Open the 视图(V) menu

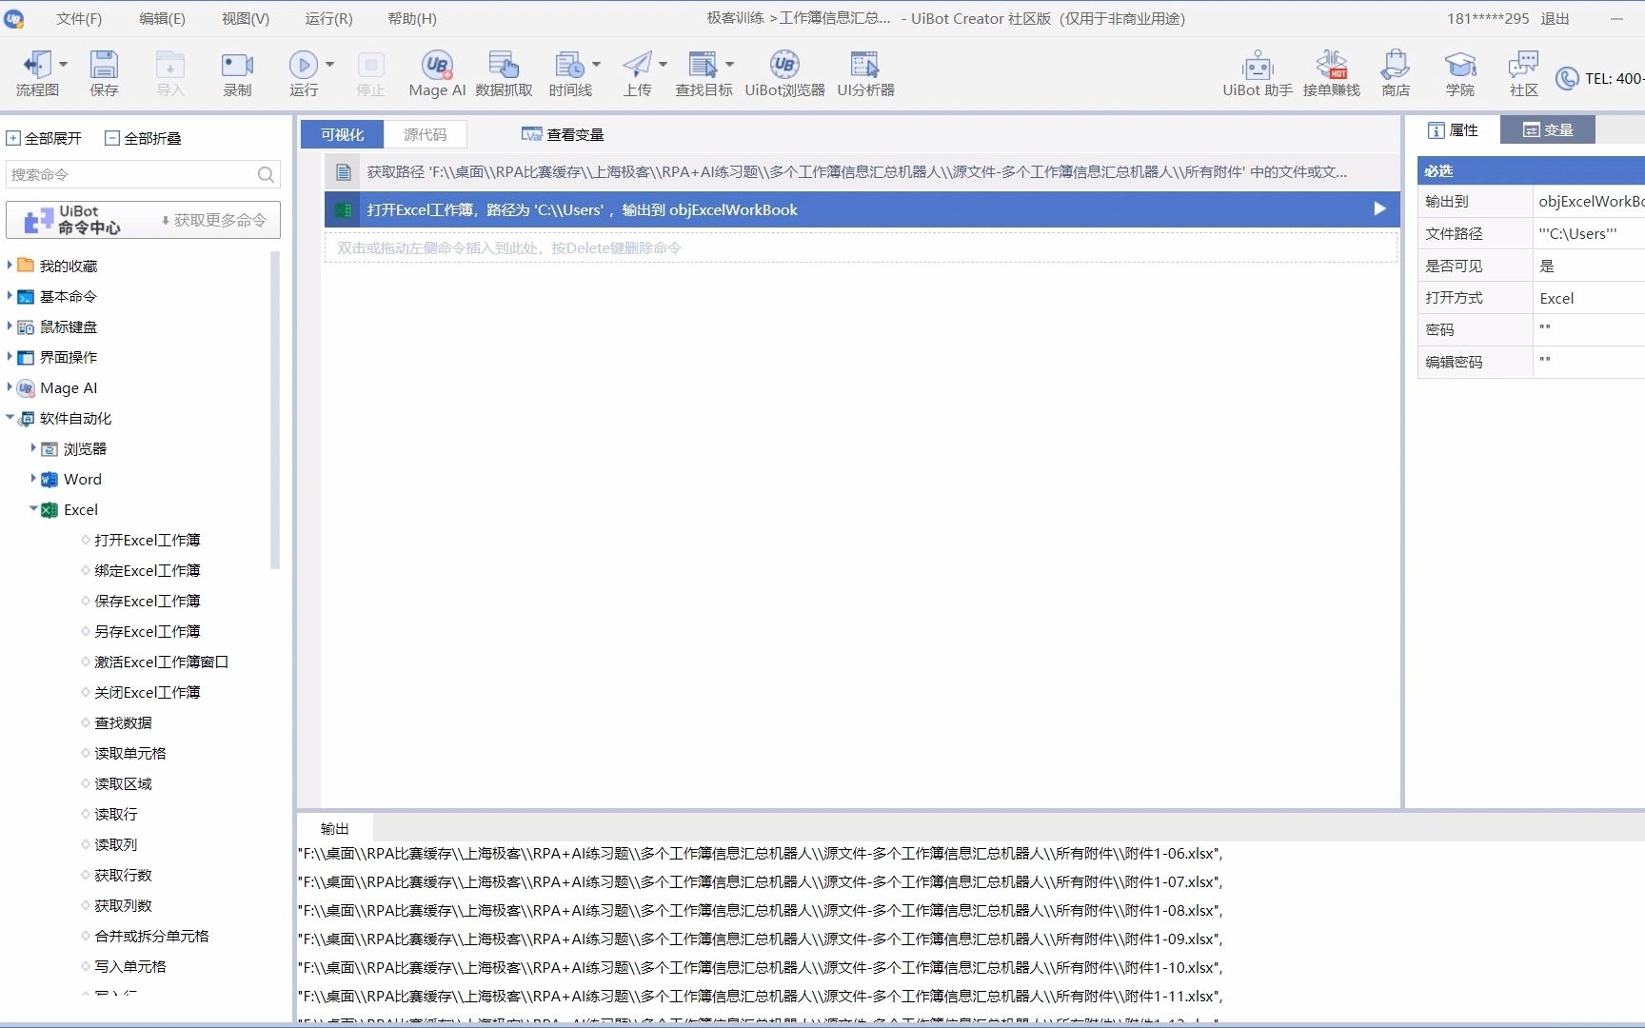click(x=246, y=18)
